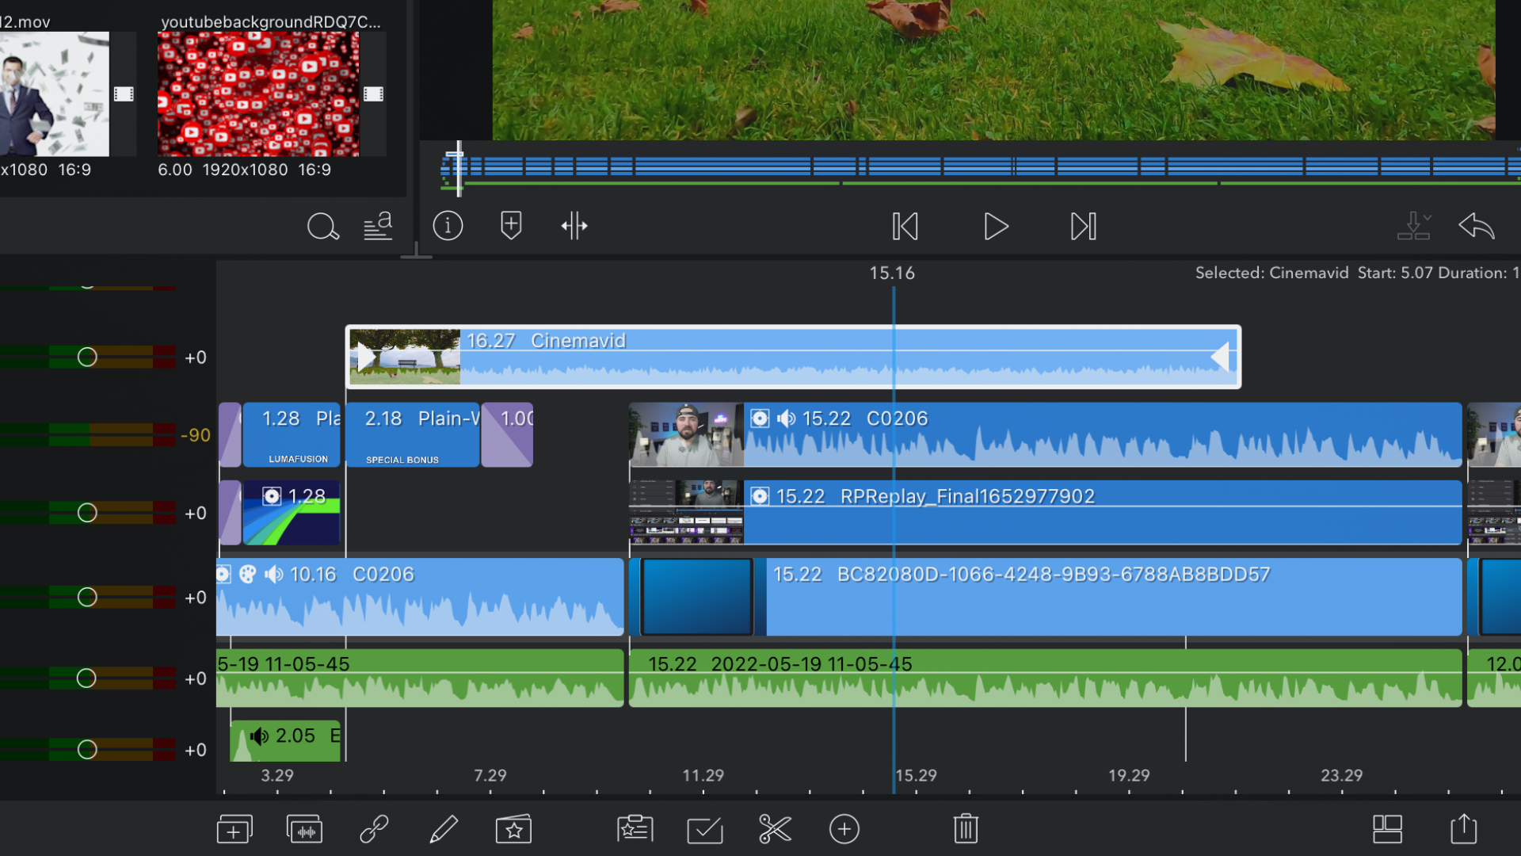Add a marker with shield-plus icon
Image resolution: width=1521 pixels, height=856 pixels.
(x=511, y=227)
